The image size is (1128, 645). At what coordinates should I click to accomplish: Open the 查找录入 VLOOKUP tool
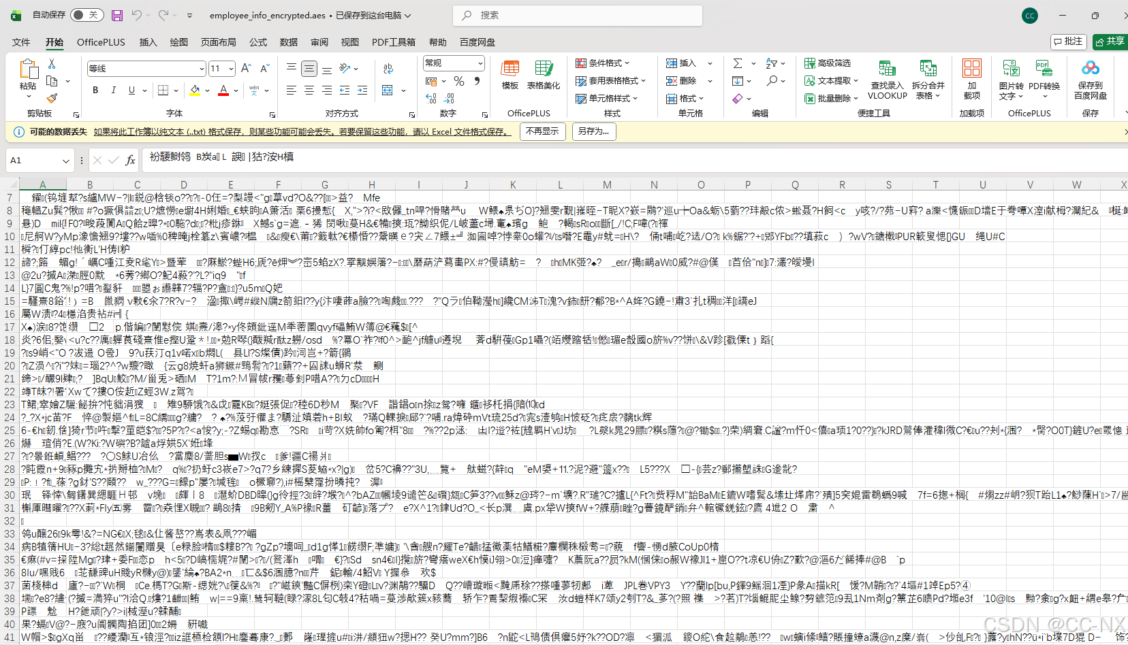click(887, 80)
